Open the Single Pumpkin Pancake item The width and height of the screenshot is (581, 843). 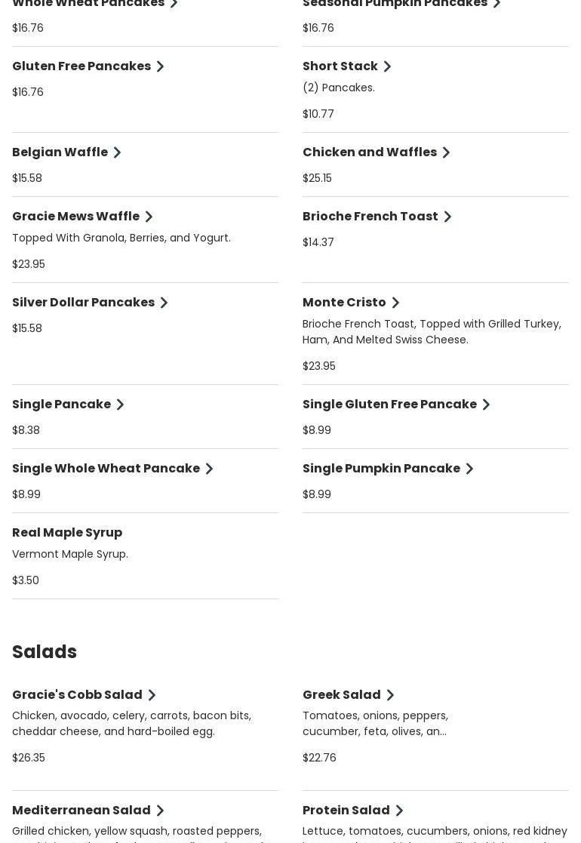[x=381, y=468]
